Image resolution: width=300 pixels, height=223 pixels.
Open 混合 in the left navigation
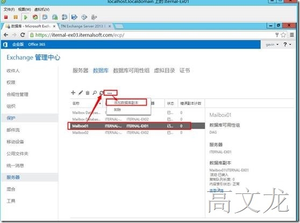pyautogui.click(x=11, y=189)
